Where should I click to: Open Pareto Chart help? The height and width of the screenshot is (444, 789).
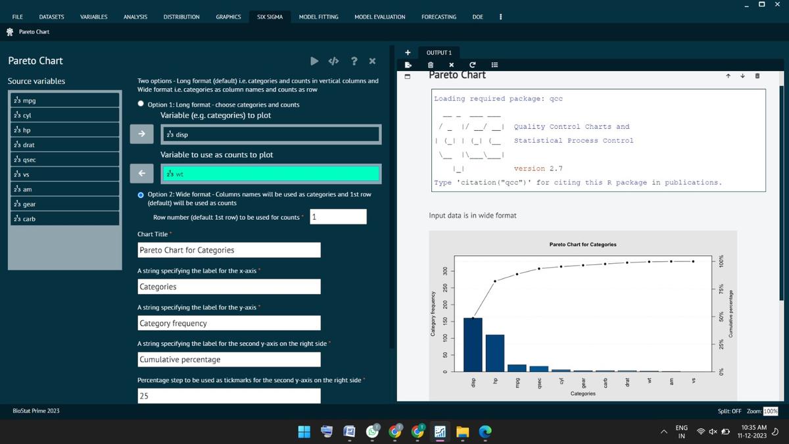coord(353,61)
